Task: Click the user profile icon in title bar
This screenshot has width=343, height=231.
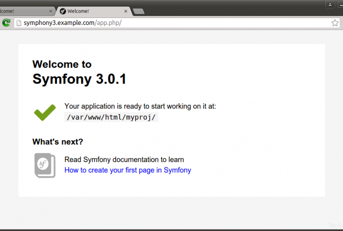Action: (330, 4)
